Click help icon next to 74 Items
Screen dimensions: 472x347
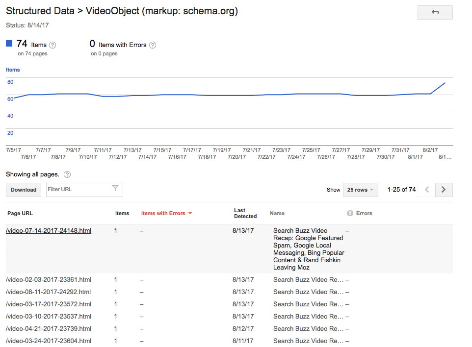52,45
